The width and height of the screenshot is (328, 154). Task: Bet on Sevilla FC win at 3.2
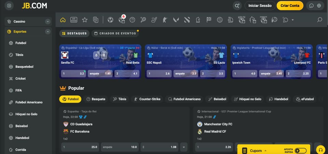point(73,74)
